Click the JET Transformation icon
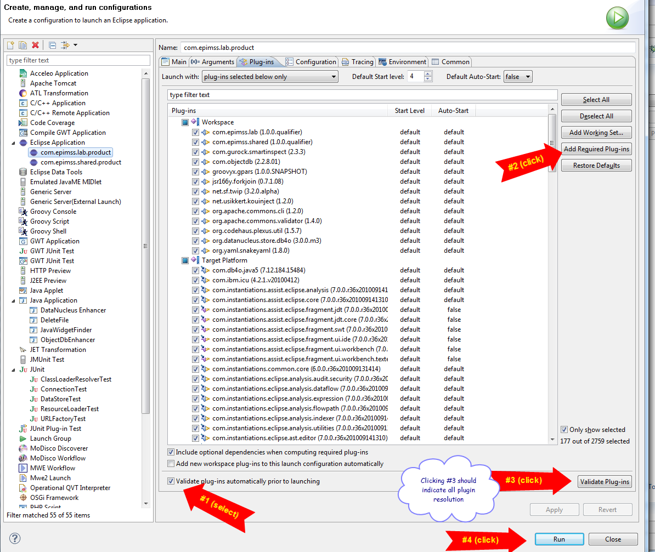Screen dimensions: 655x552 23,350
